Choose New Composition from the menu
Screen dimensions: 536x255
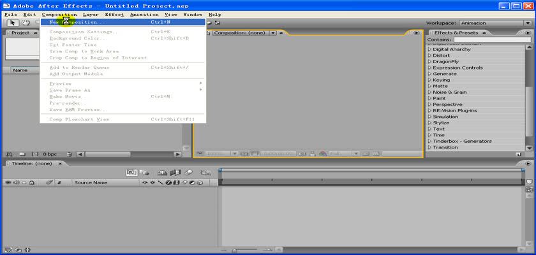pyautogui.click(x=123, y=22)
